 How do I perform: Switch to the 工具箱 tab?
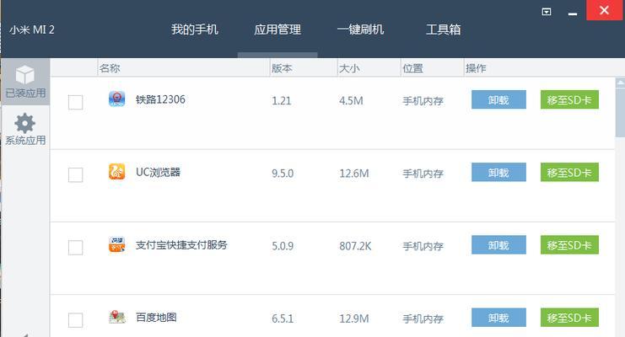[x=444, y=29]
